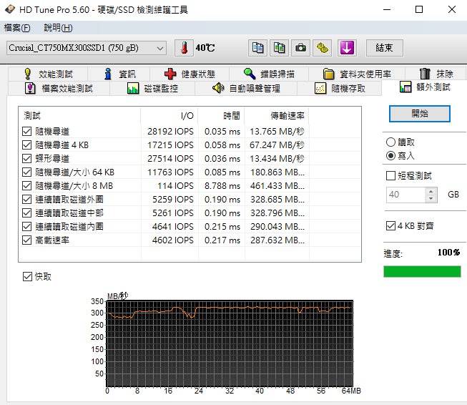467x405 pixels.
Task: Toggle the 高載速率 test checkbox
Action: click(28, 240)
